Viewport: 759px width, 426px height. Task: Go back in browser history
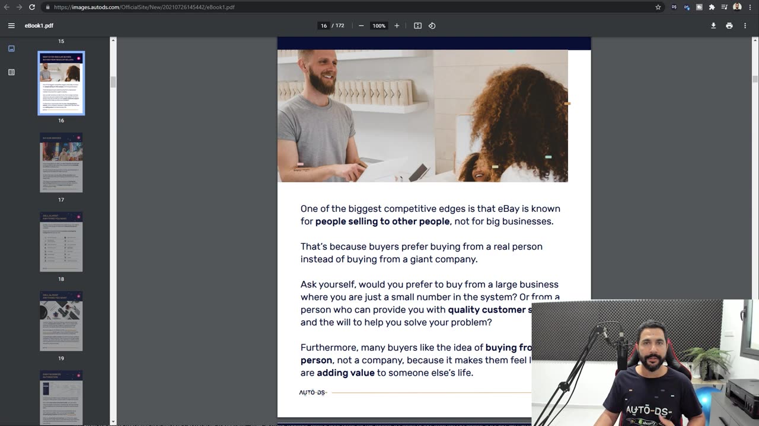point(7,7)
